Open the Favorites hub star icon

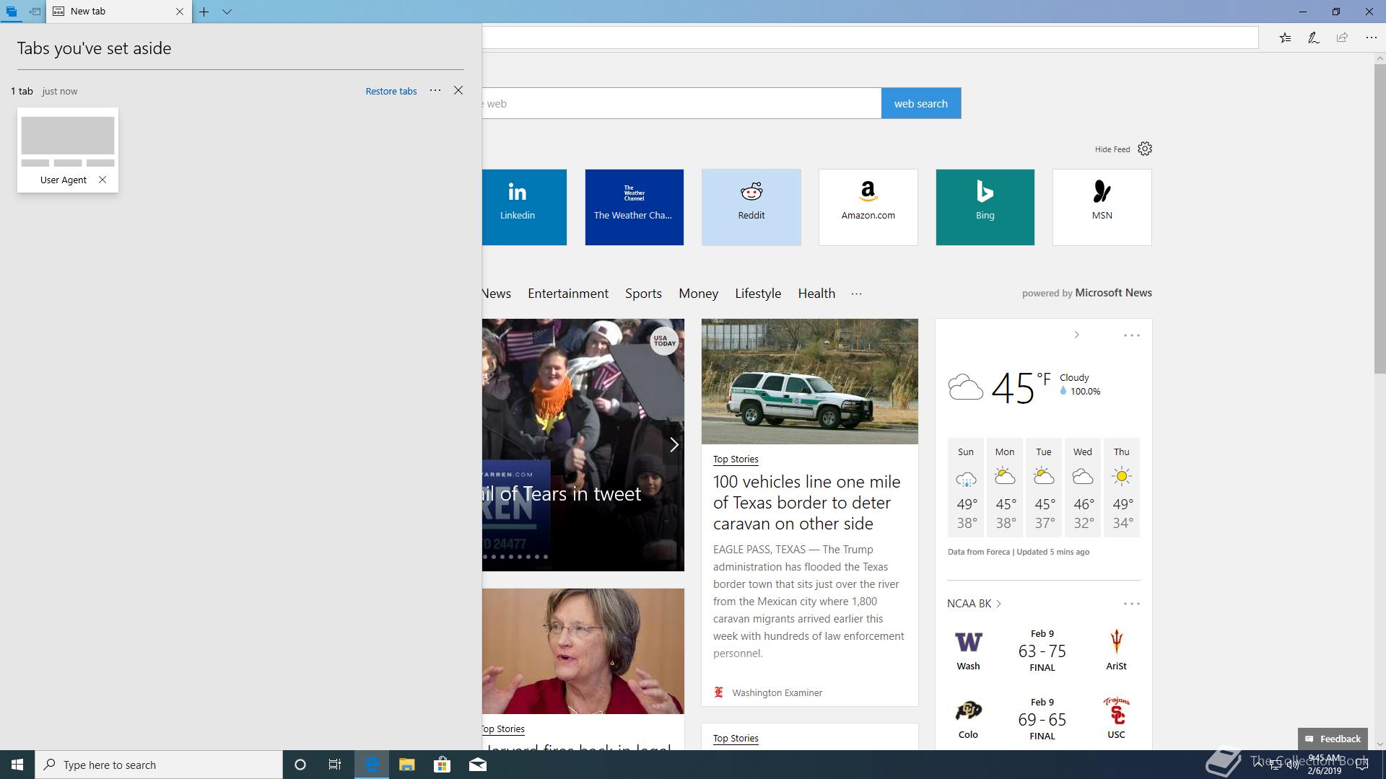[x=1285, y=38]
